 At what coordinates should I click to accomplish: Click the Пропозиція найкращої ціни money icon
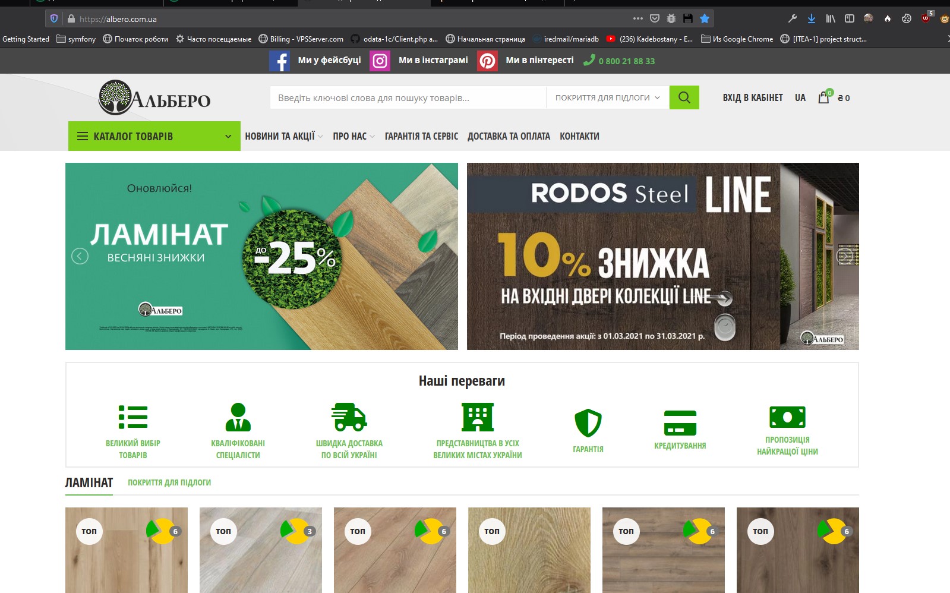point(787,417)
